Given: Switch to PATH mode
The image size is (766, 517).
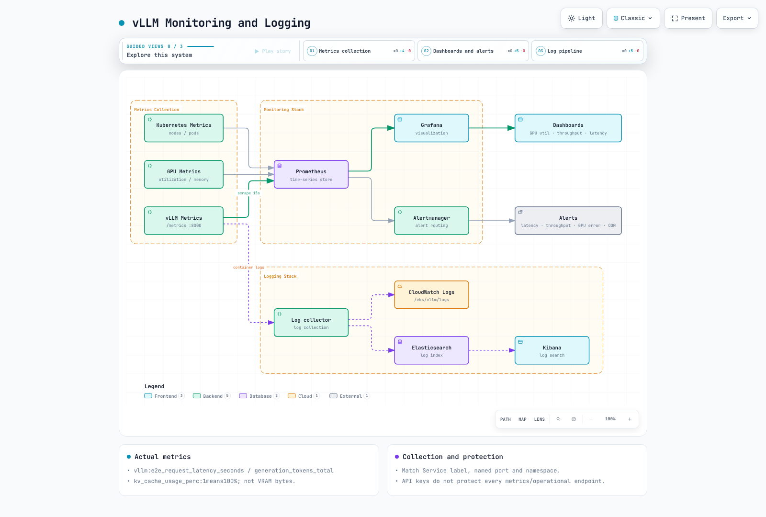Looking at the screenshot, I should 506,419.
